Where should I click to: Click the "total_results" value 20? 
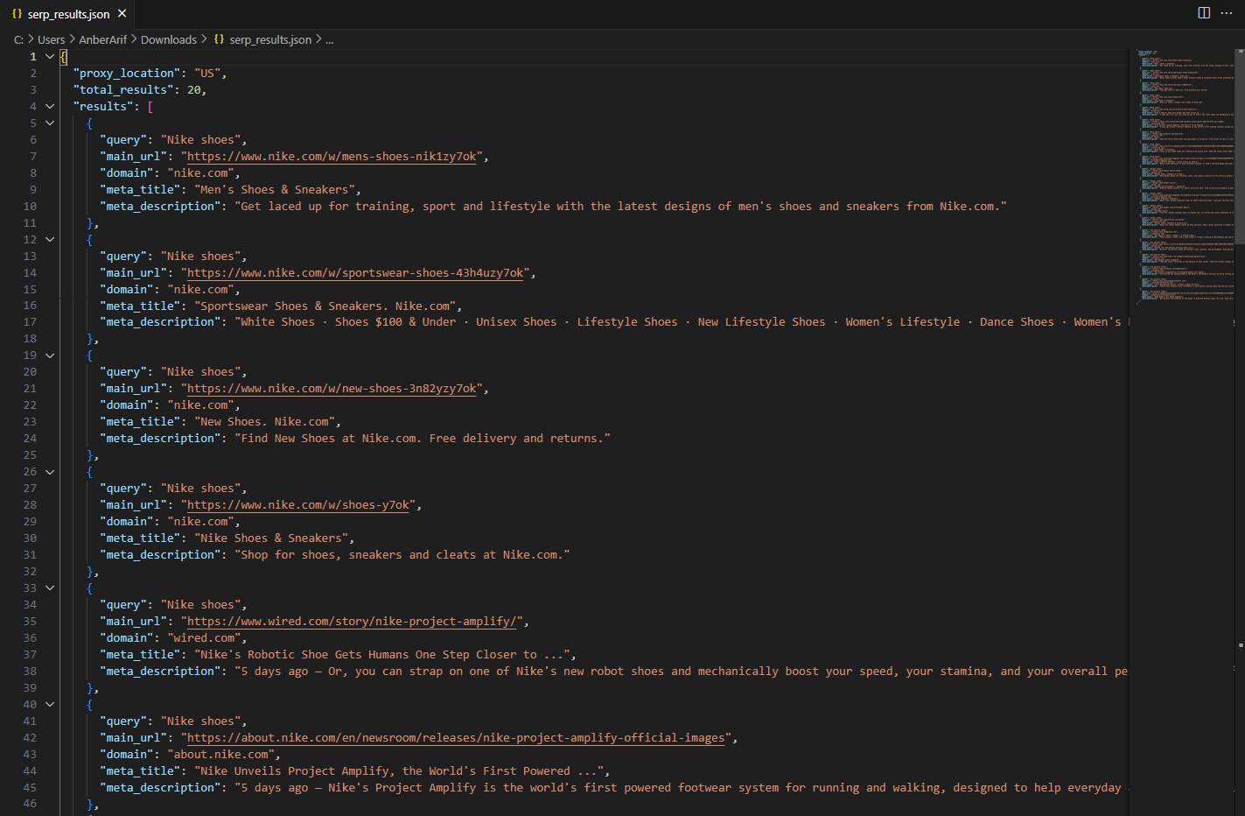click(194, 90)
